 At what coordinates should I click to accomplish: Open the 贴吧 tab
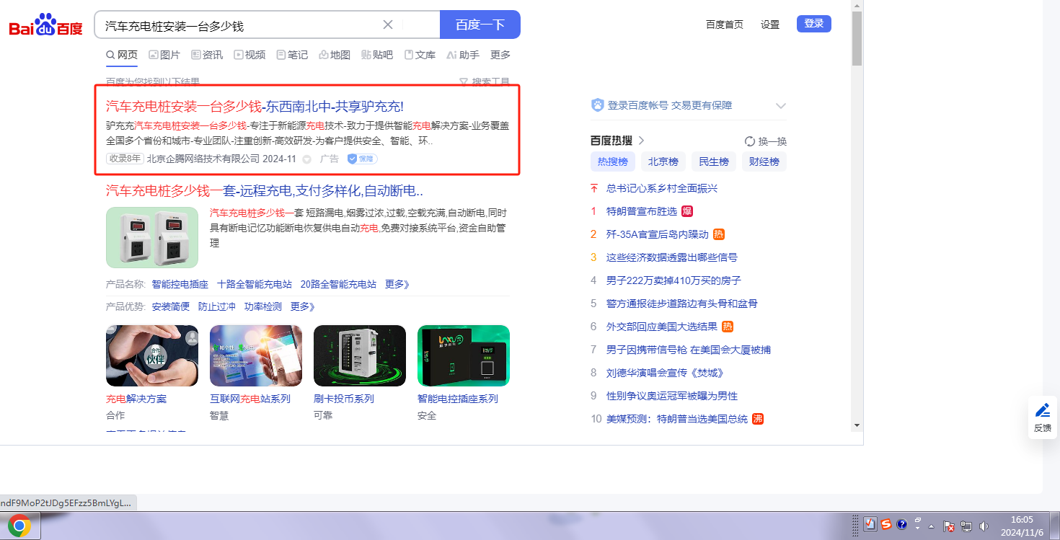click(x=377, y=55)
